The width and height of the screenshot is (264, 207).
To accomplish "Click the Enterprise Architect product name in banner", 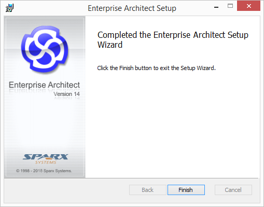I will coord(44,85).
